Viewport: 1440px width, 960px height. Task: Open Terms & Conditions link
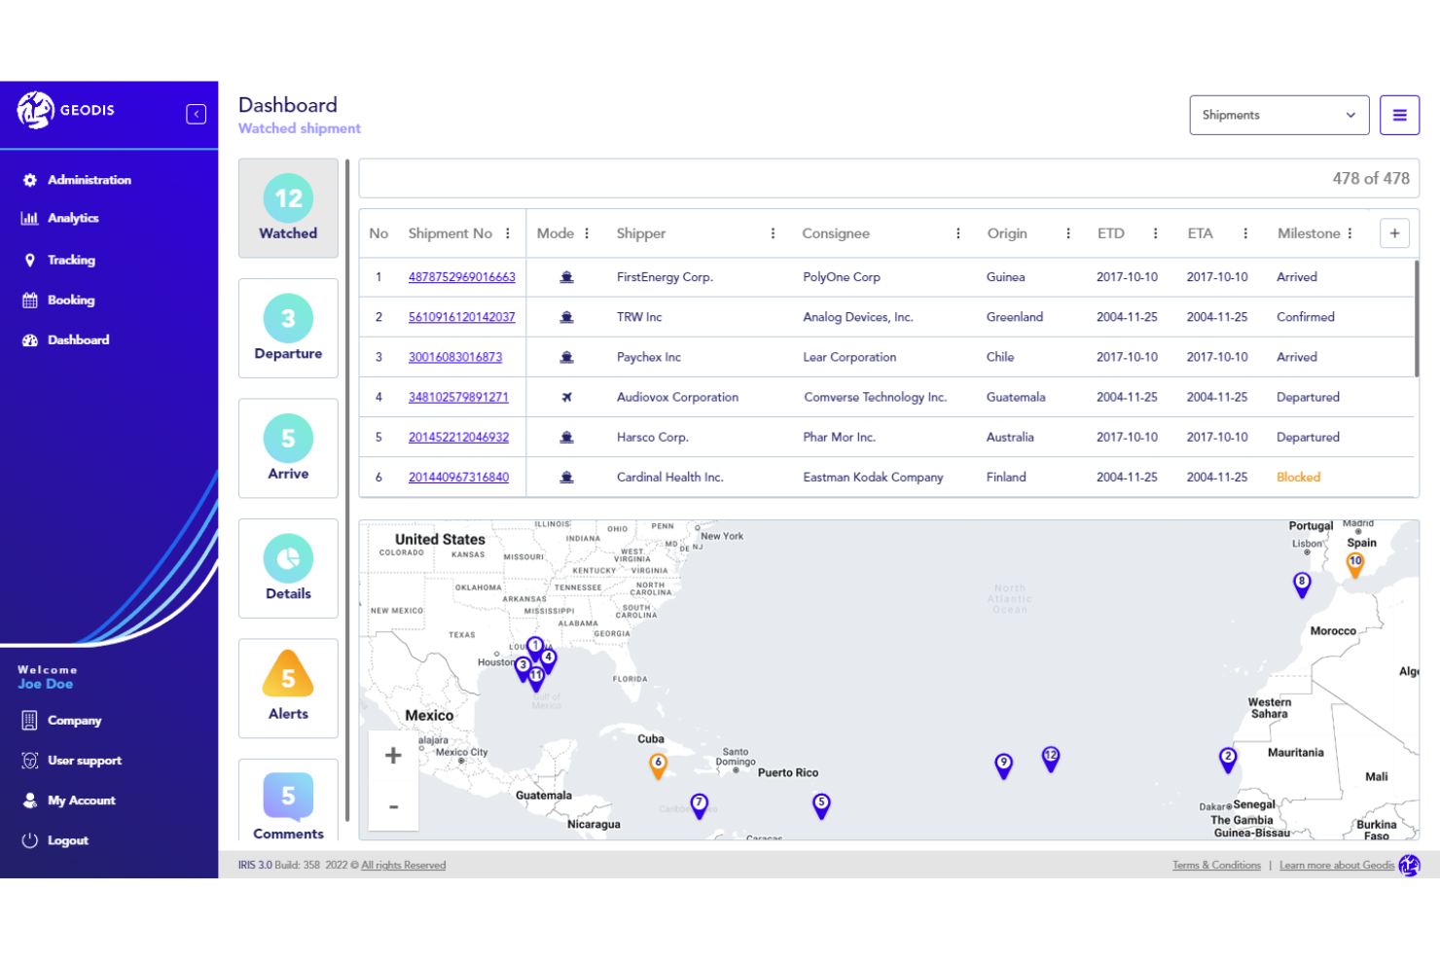[1216, 866]
